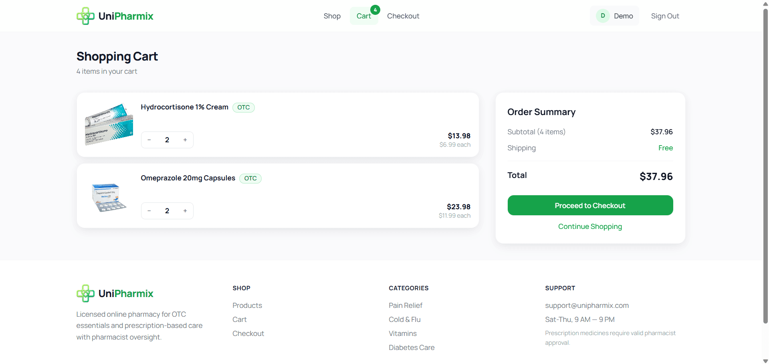Click the UniPharmix logo in the header

pos(115,16)
